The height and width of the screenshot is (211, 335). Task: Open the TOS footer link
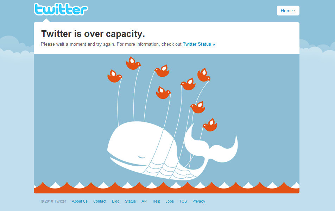(183, 201)
